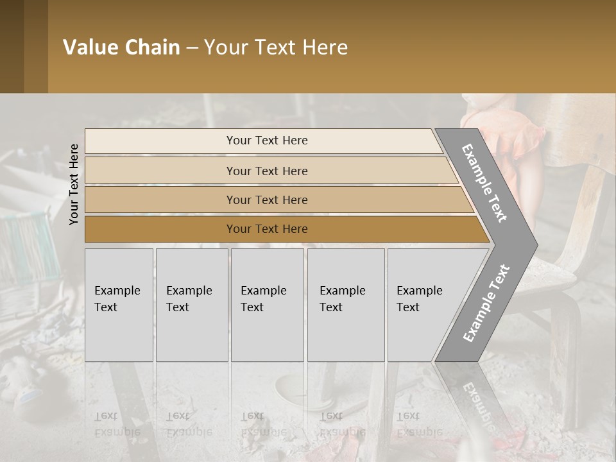616x462 pixels.
Task: Select the fourth gray "Example Text" box
Action: point(345,305)
